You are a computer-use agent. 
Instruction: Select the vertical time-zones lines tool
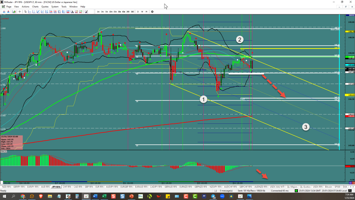tap(64, 12)
